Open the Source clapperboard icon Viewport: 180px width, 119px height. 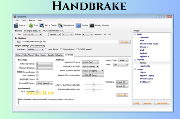[16, 25]
